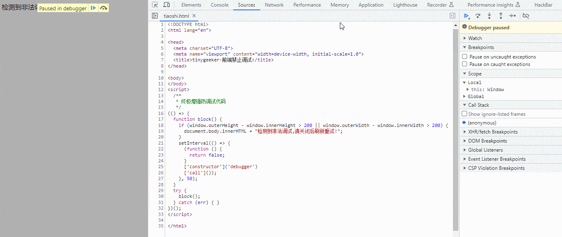The width and height of the screenshot is (562, 237).
Task: Click the deactivate breakpoints icon
Action: click(x=526, y=16)
